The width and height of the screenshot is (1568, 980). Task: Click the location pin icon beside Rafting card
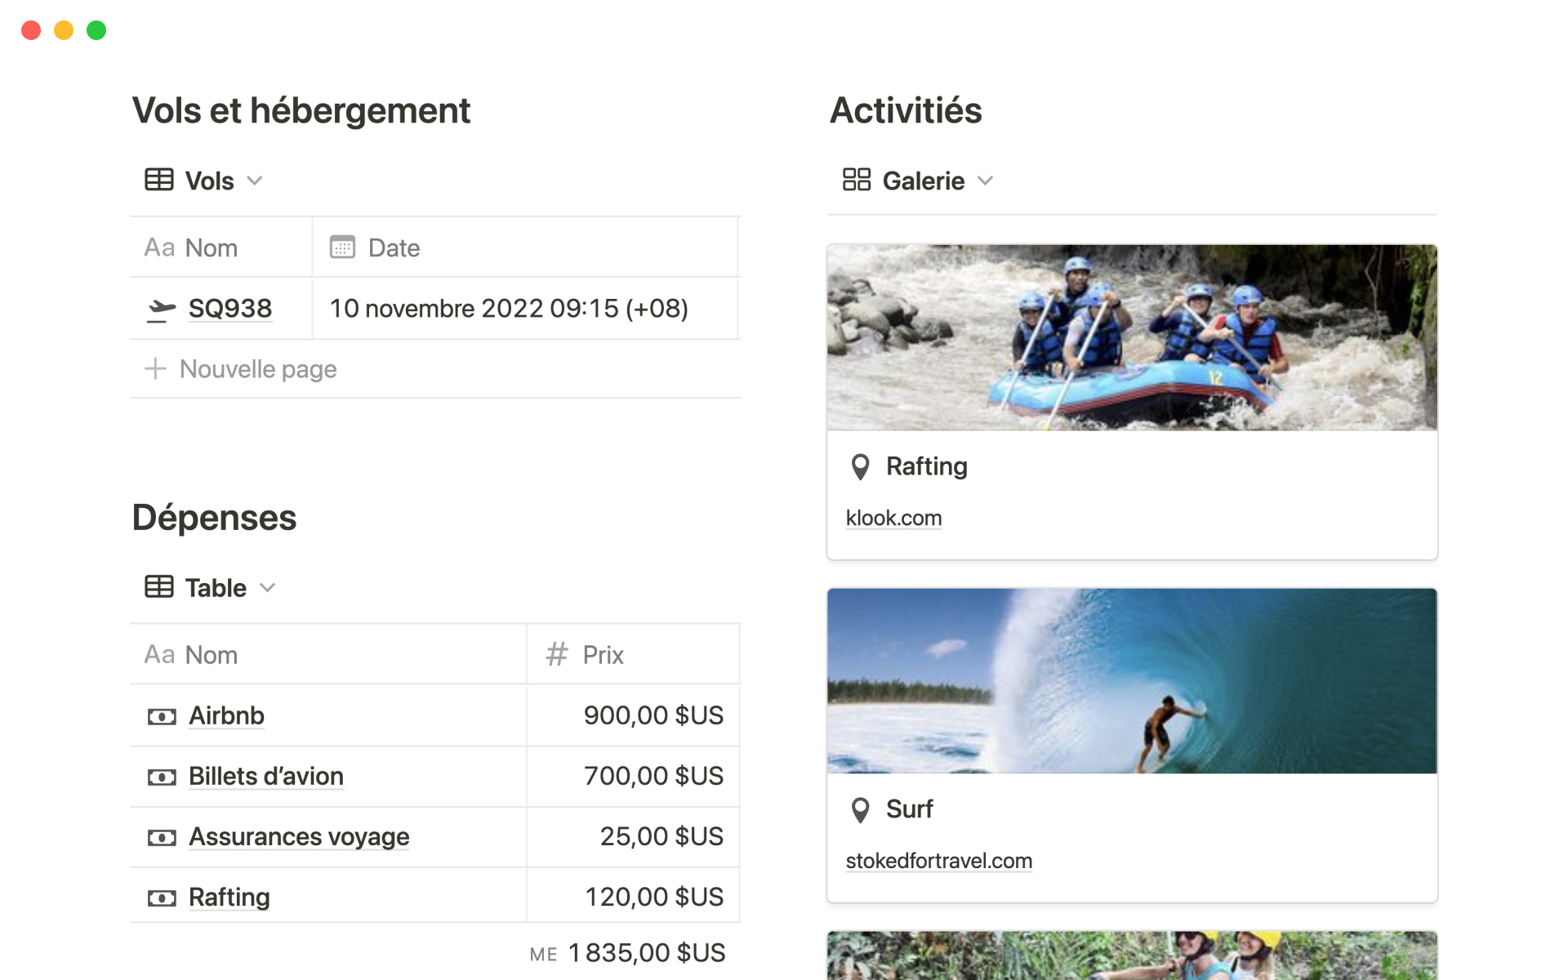coord(860,467)
